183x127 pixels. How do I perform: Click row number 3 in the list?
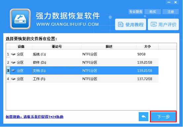(8, 71)
